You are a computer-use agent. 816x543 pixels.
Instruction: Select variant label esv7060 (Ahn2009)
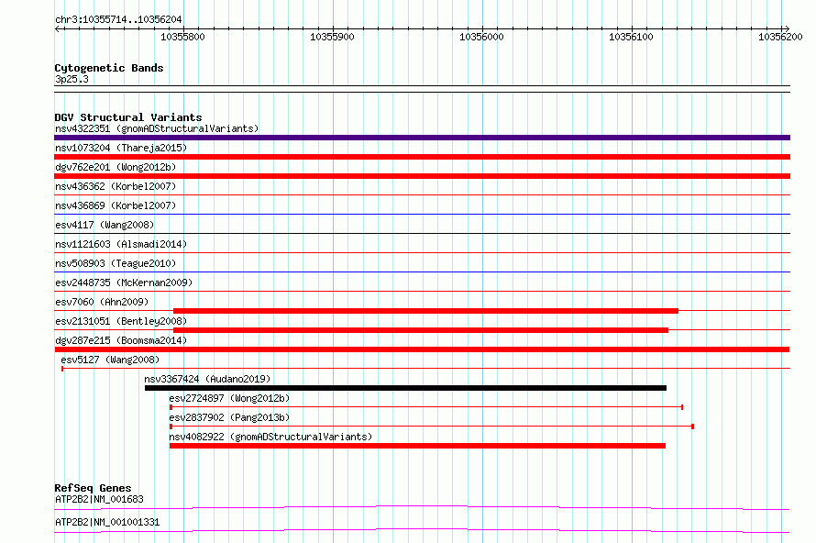click(x=102, y=302)
